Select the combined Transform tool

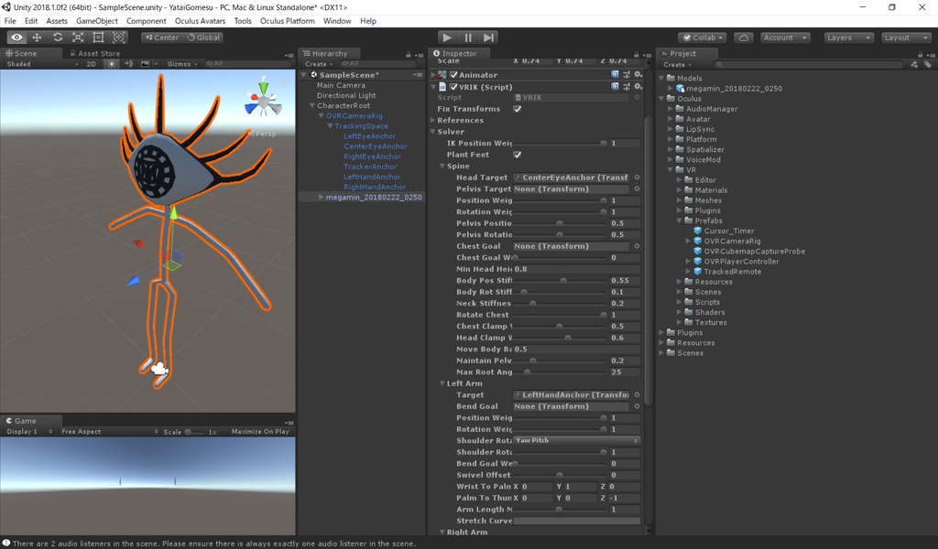point(119,38)
